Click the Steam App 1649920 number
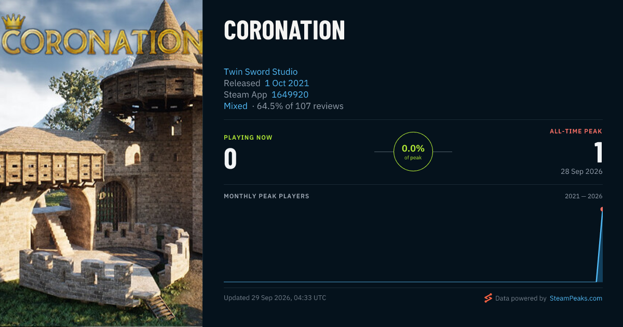This screenshot has width=623, height=327. (290, 94)
